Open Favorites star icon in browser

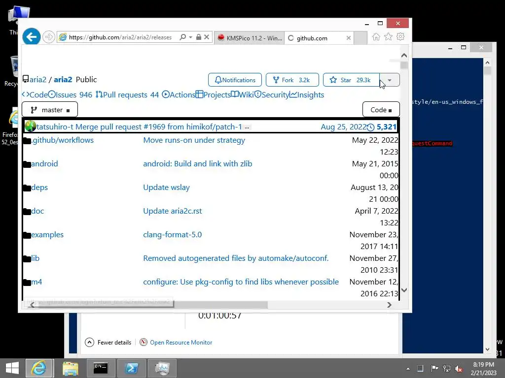[x=389, y=37]
